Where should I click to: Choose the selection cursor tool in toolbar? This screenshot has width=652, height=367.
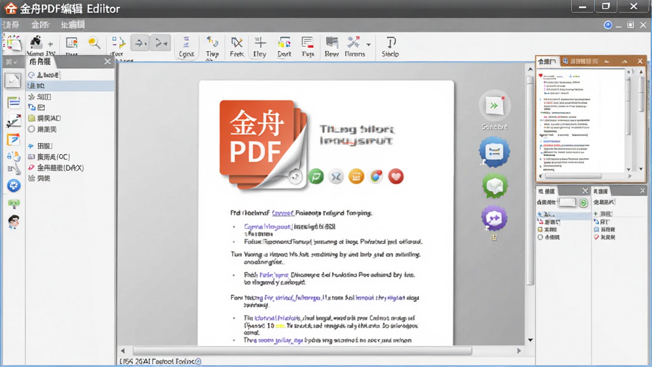(x=118, y=43)
